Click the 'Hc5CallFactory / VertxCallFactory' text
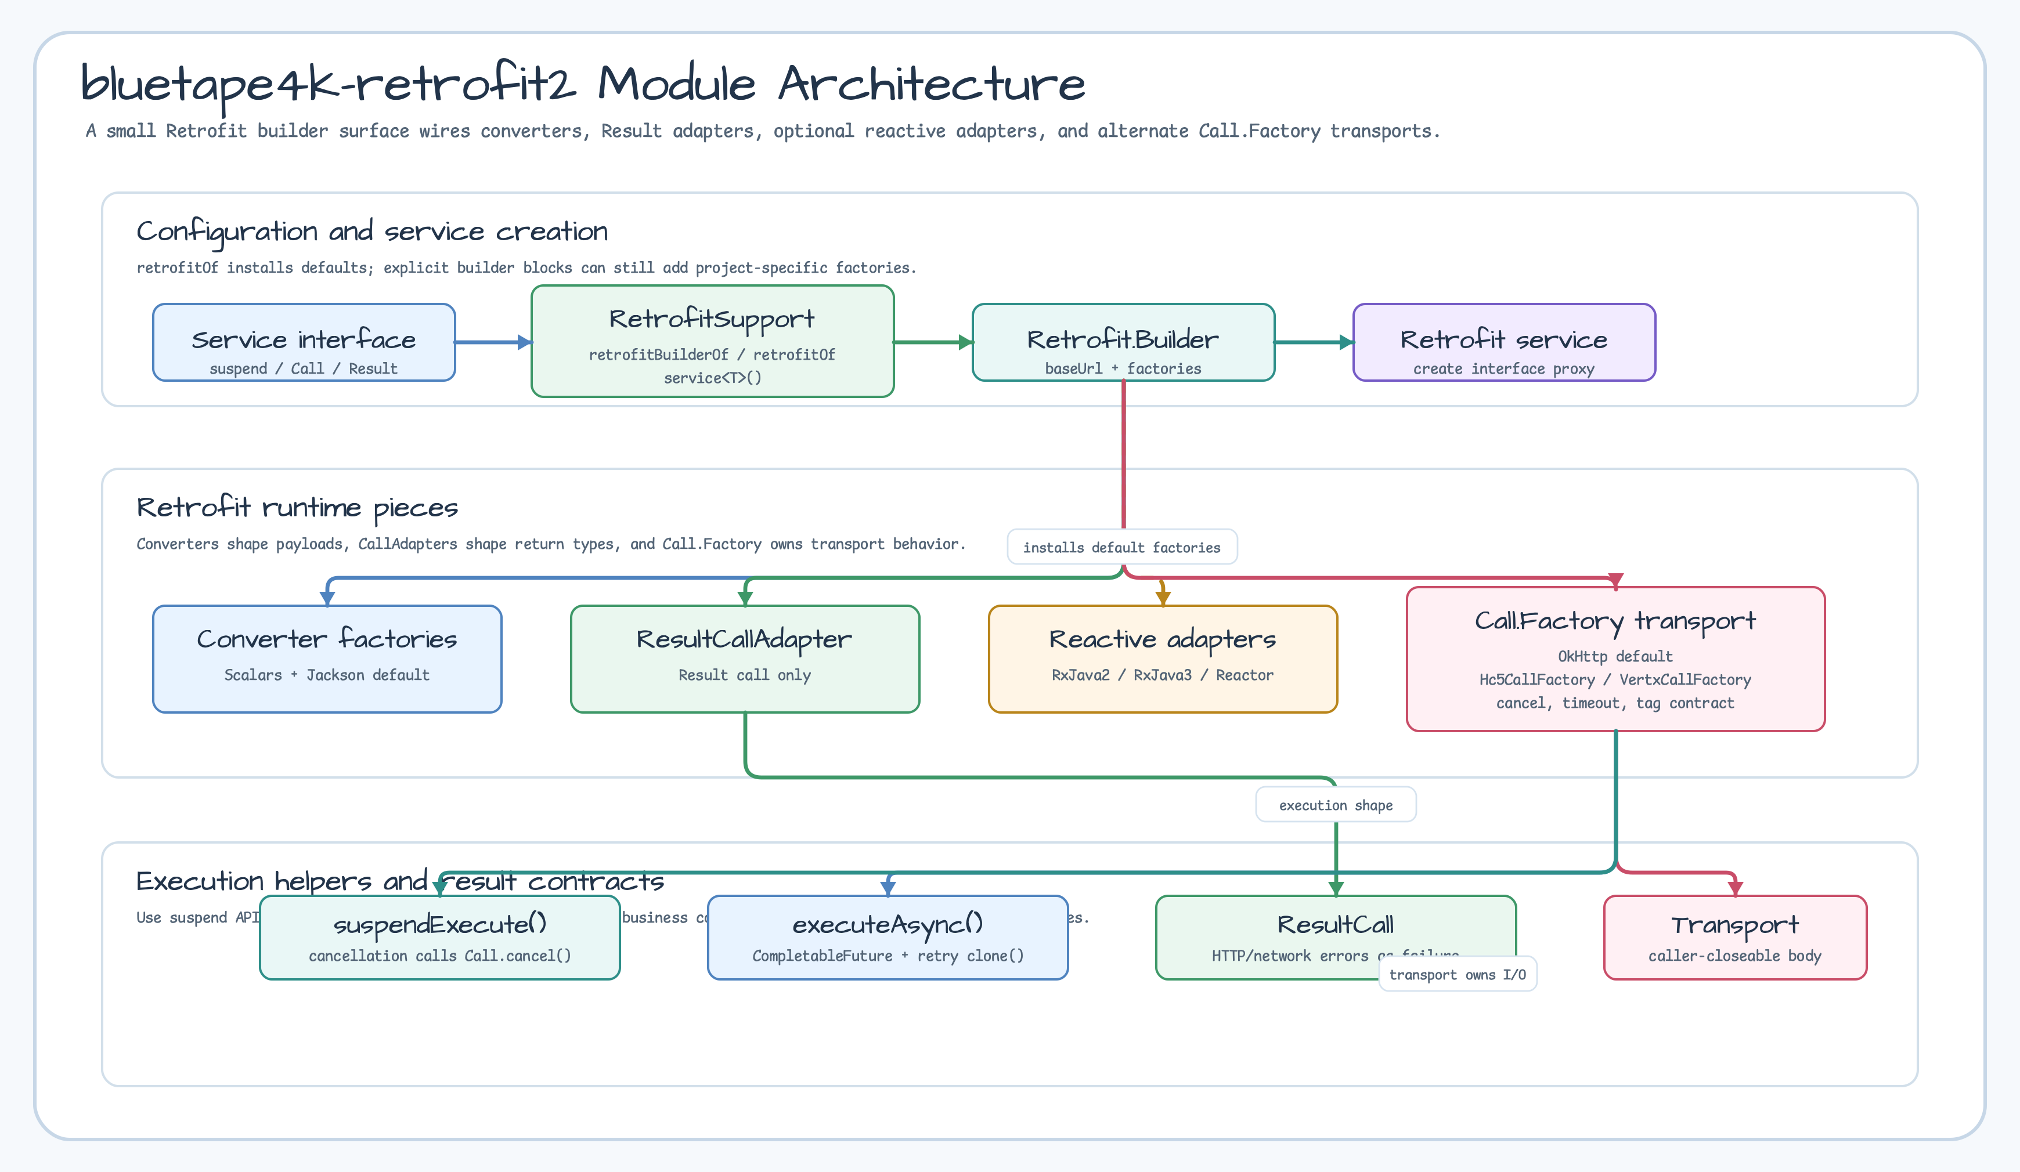2020x1172 pixels. (1615, 679)
